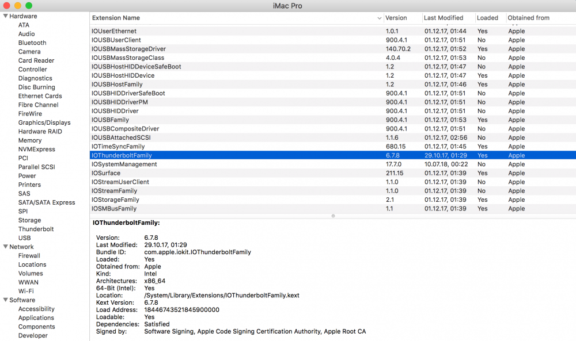Select Thunderbolt in the sidebar
576x341 pixels.
[x=36, y=229]
